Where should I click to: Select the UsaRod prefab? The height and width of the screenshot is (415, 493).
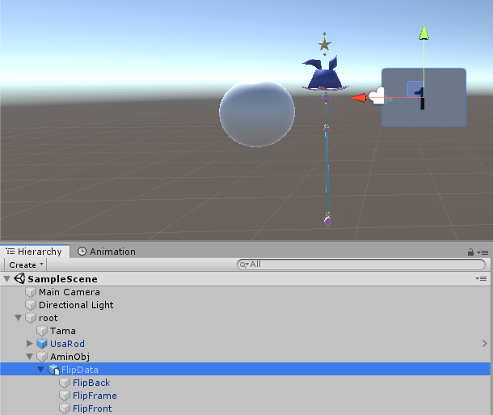[67, 344]
